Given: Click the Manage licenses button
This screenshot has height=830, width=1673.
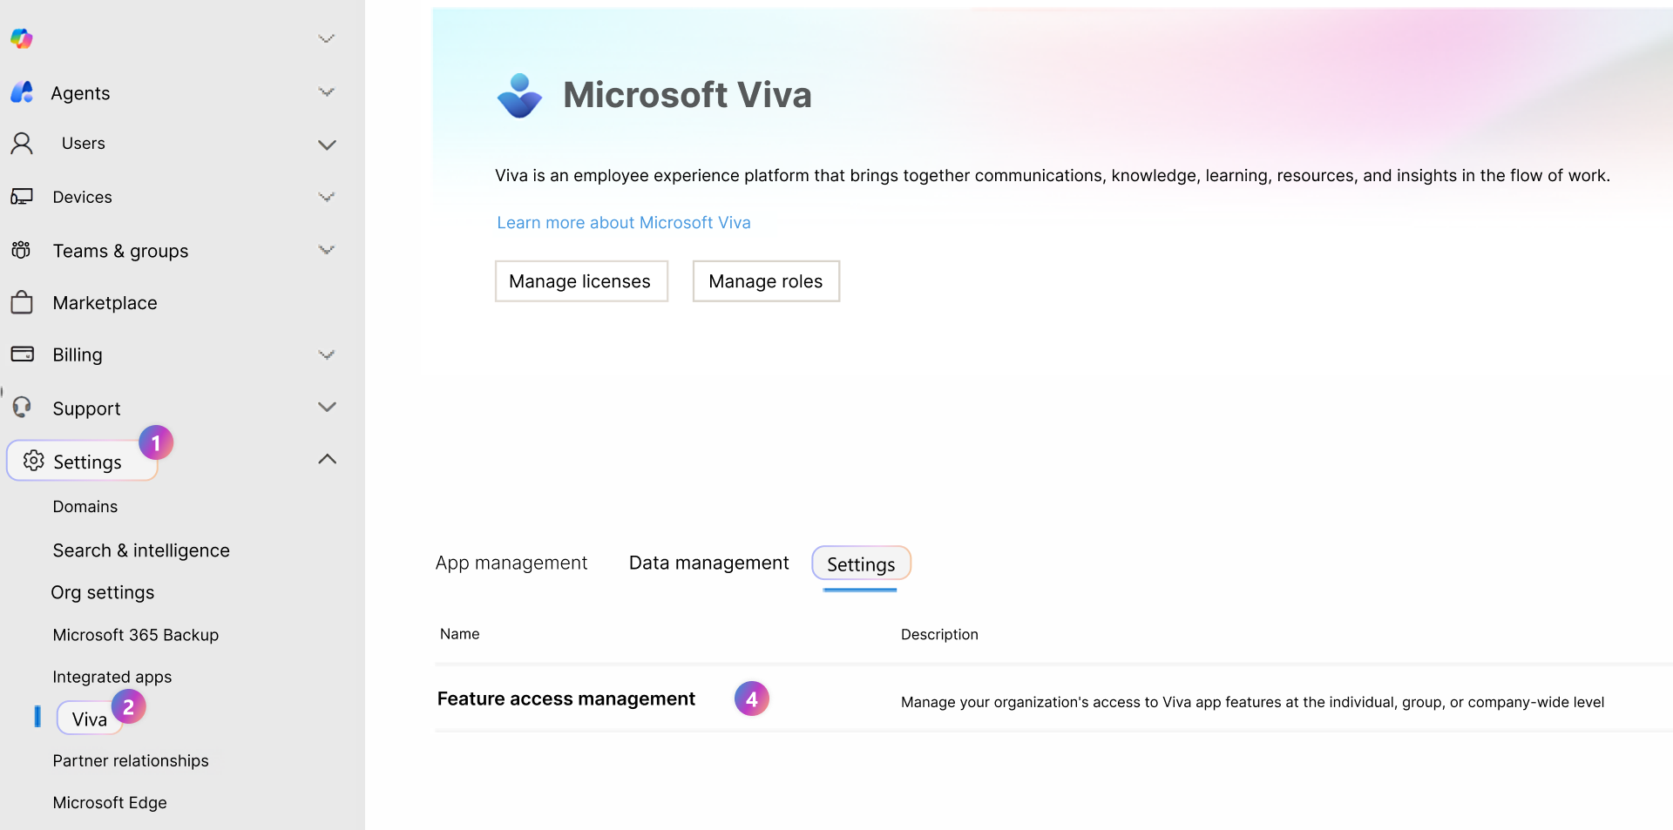Looking at the screenshot, I should click(x=580, y=280).
